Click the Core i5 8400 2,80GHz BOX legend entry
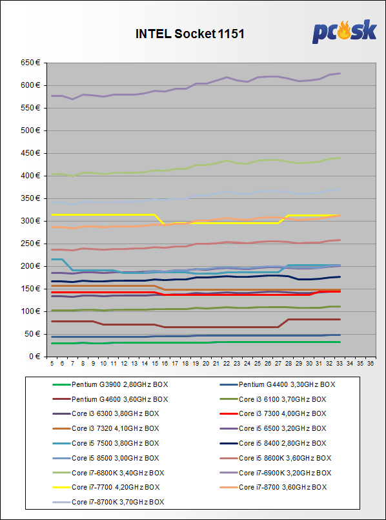 click(x=273, y=443)
